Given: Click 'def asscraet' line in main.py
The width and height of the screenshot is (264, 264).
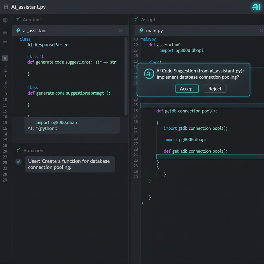Looking at the screenshot, I should pos(164,45).
